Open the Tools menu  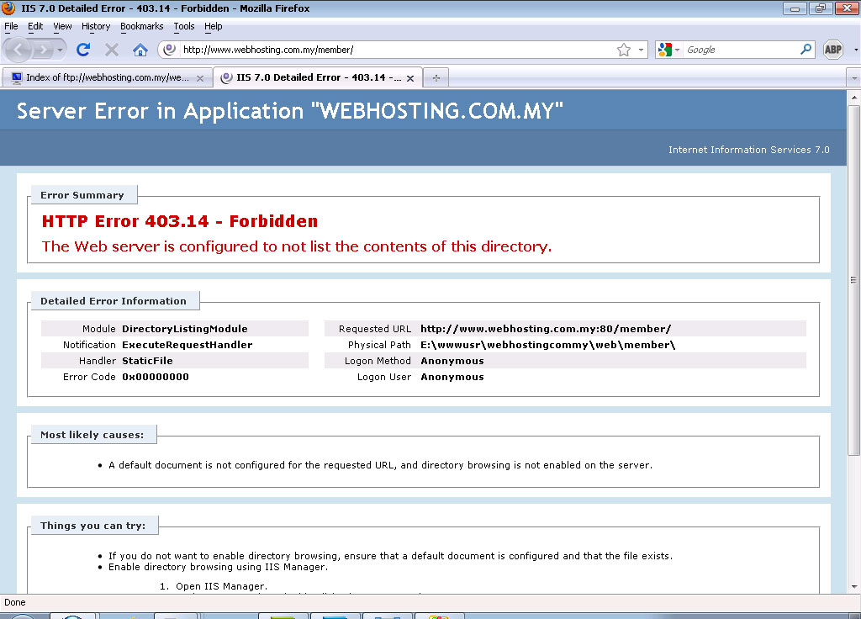pyautogui.click(x=183, y=26)
